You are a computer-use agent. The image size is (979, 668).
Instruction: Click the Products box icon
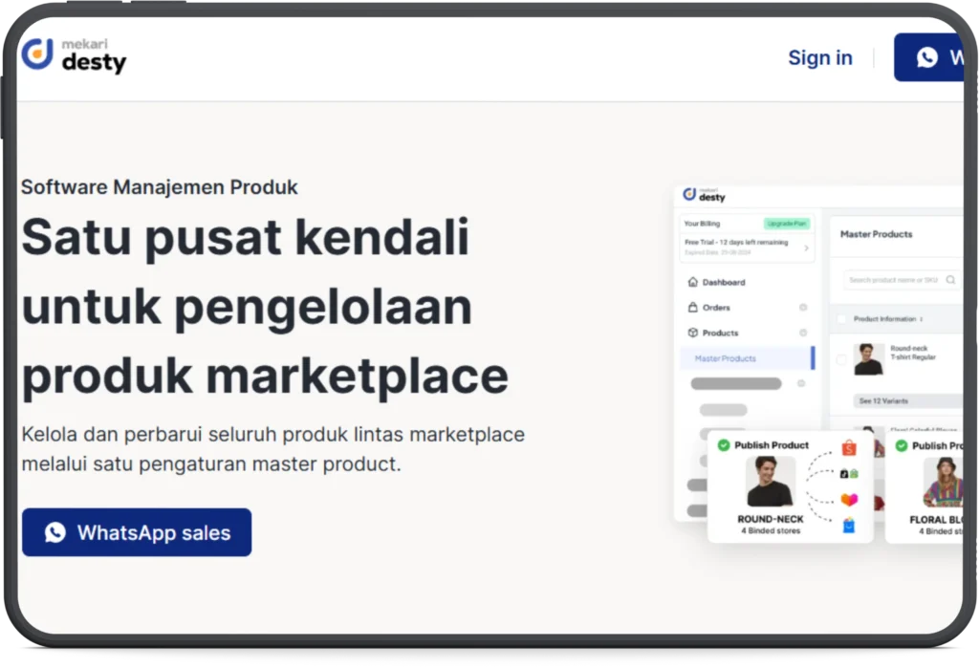692,333
